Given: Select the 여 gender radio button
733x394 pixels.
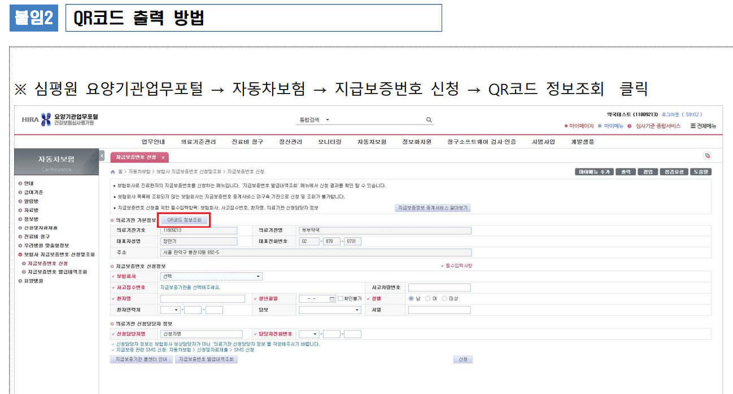Looking at the screenshot, I should [427, 299].
